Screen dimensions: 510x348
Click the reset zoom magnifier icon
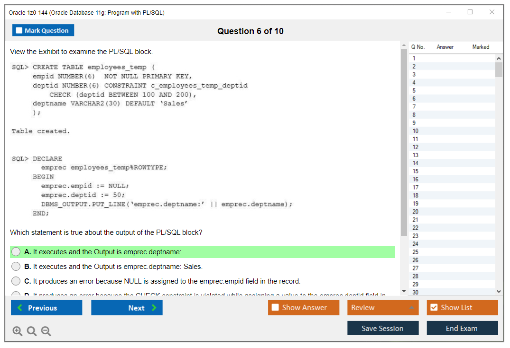click(32, 331)
